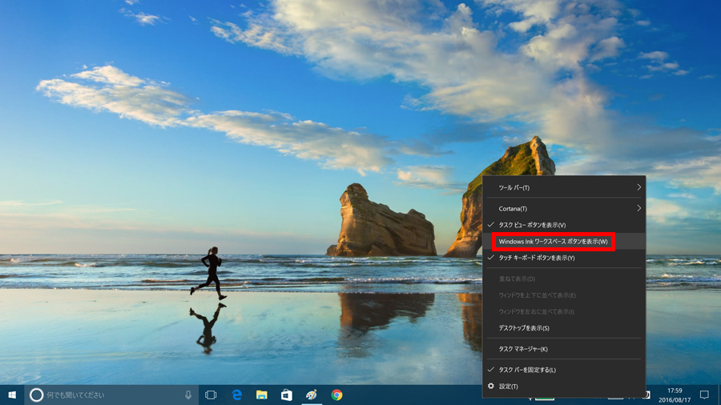The image size is (721, 405).
Task: Open 設定 with the gear icon
Action: [509, 387]
